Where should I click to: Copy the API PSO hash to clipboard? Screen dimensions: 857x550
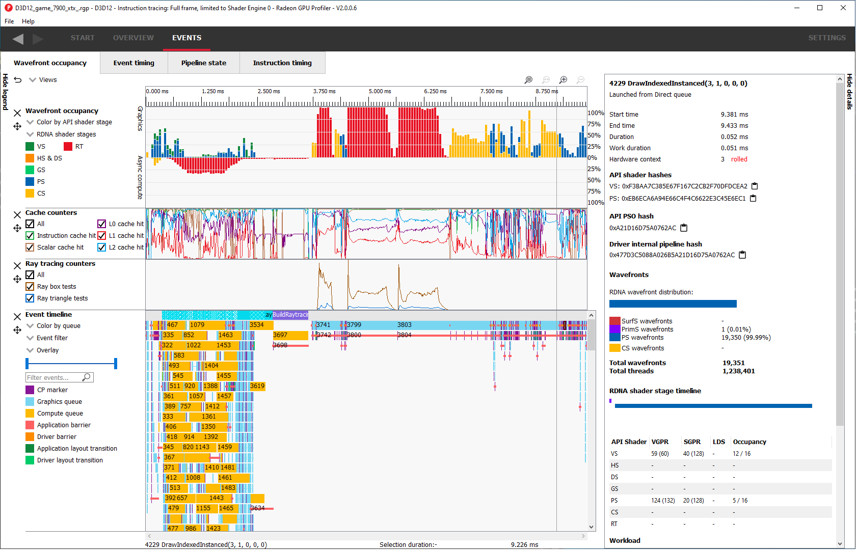[x=683, y=228]
